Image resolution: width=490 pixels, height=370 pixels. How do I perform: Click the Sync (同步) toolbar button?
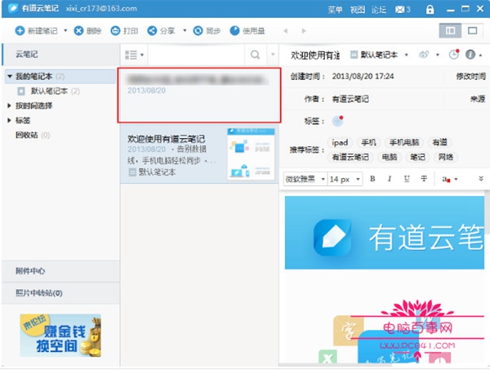coord(207,30)
